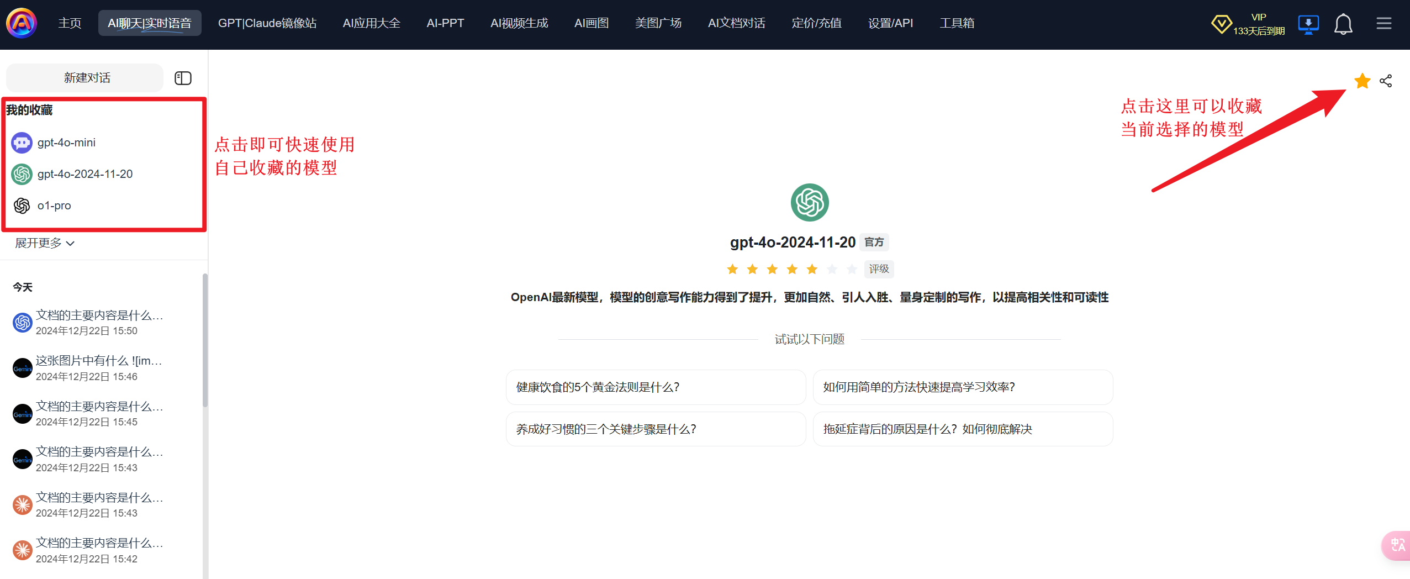The width and height of the screenshot is (1410, 579).
Task: Set rating to fifth star
Action: point(812,269)
